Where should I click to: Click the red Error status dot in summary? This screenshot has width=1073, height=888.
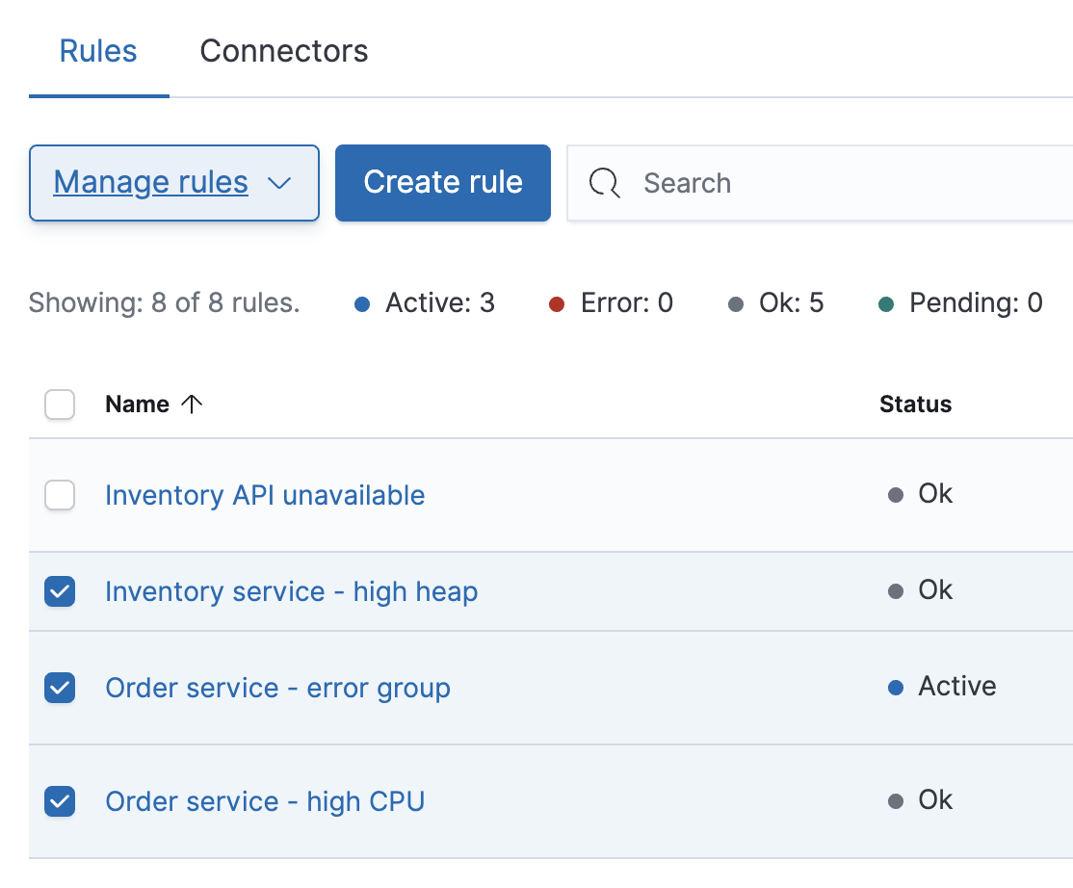(556, 305)
